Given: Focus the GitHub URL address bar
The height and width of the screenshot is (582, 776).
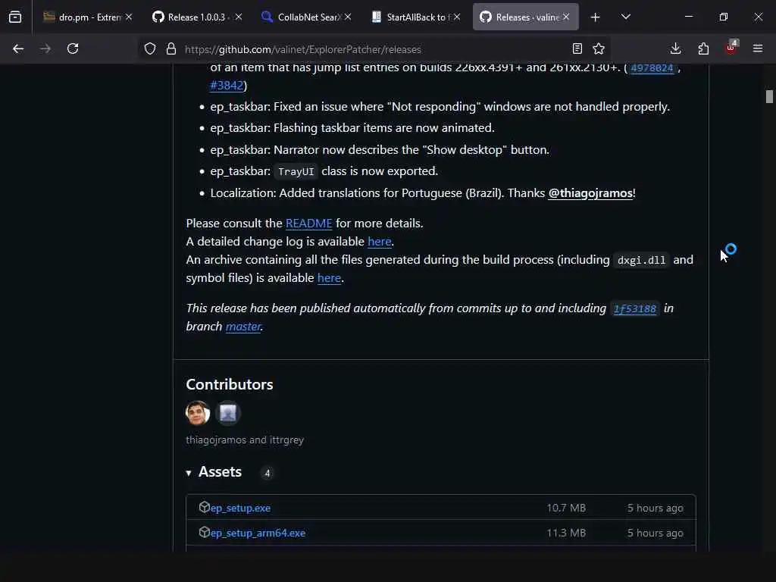Looking at the screenshot, I should (x=374, y=49).
